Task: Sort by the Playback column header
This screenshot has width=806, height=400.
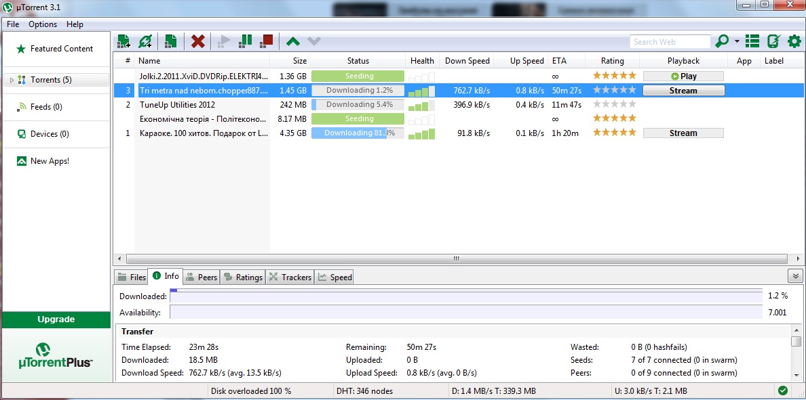Action: tap(684, 60)
